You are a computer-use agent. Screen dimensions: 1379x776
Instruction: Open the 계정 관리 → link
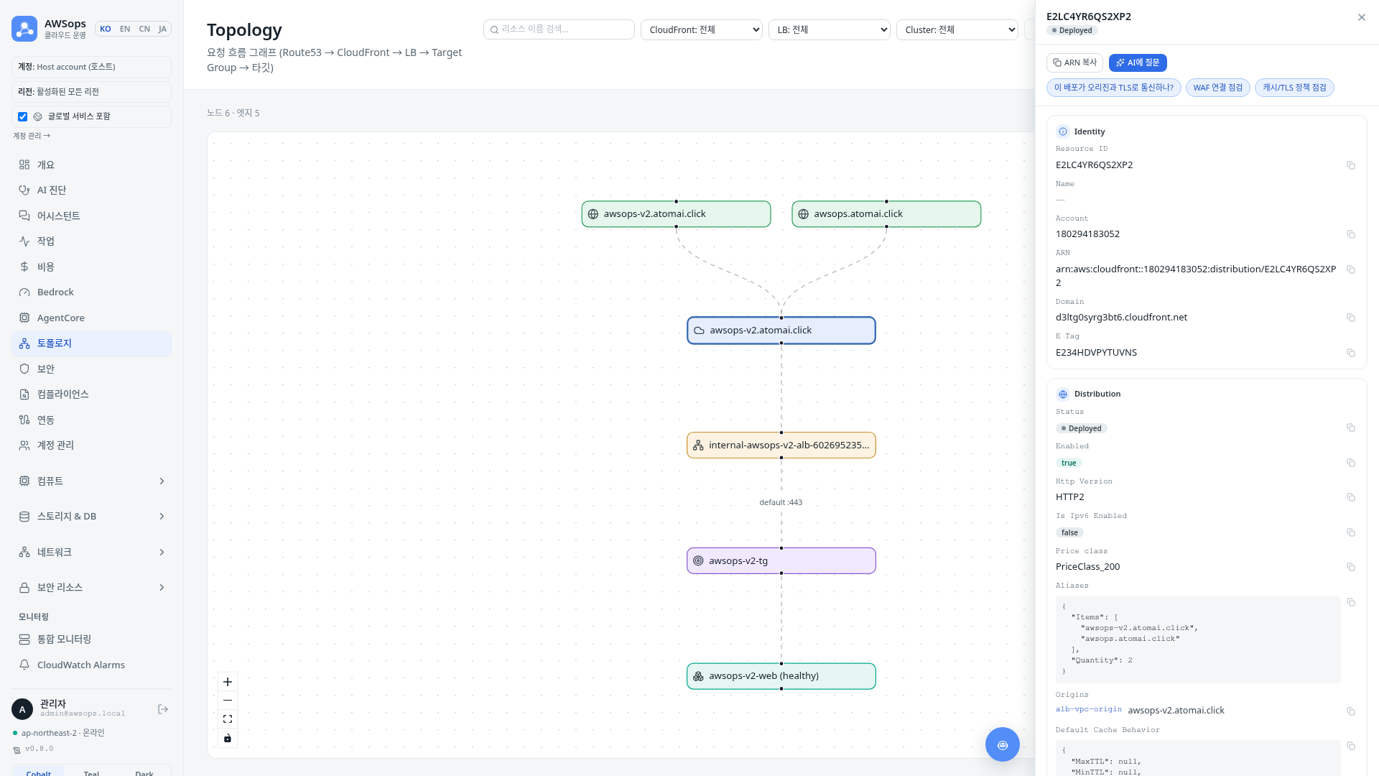(x=32, y=136)
